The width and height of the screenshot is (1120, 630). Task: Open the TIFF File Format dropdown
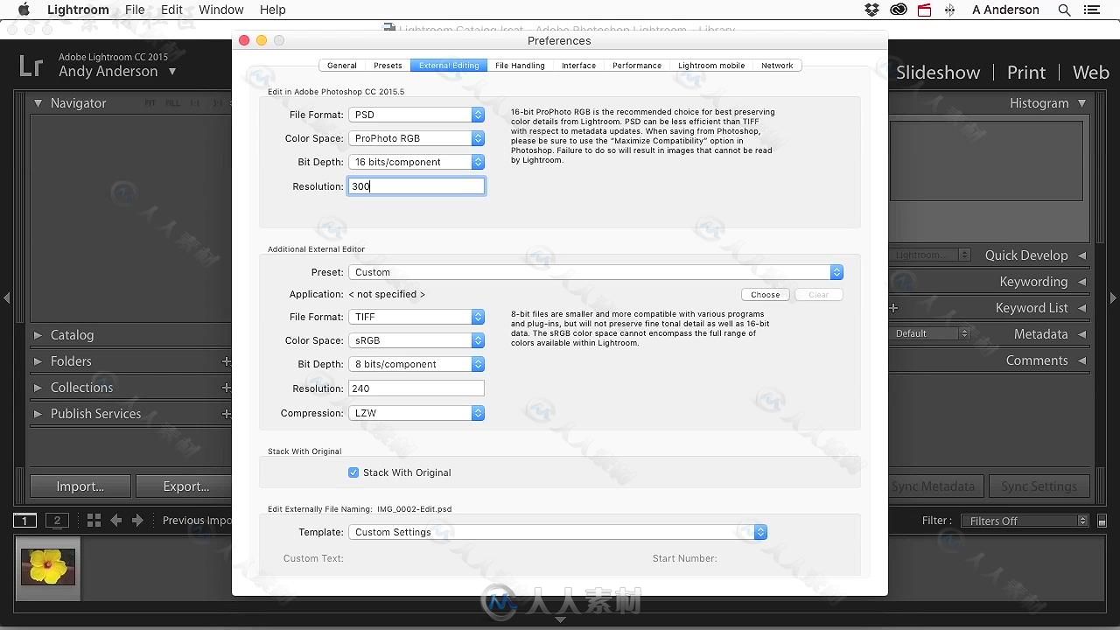click(x=416, y=317)
